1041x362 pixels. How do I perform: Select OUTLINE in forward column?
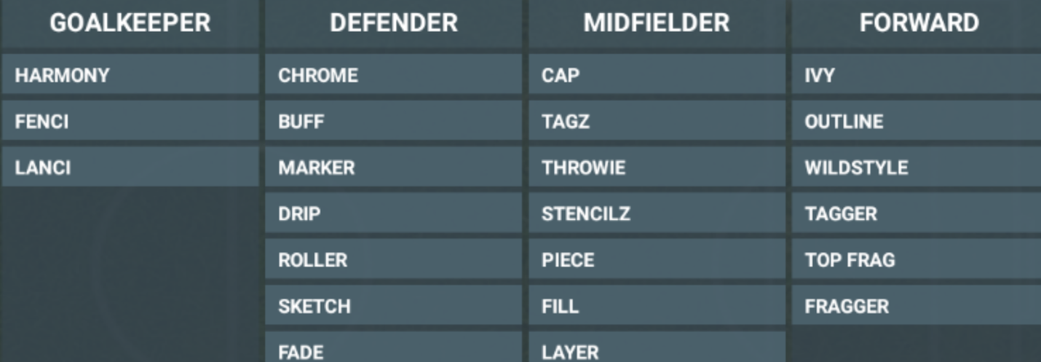coord(917,121)
